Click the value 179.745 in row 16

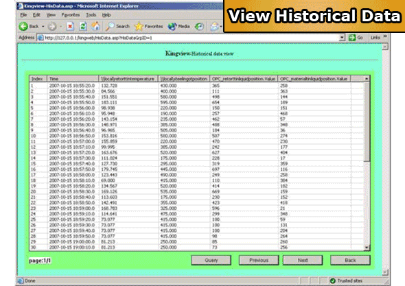(x=109, y=169)
